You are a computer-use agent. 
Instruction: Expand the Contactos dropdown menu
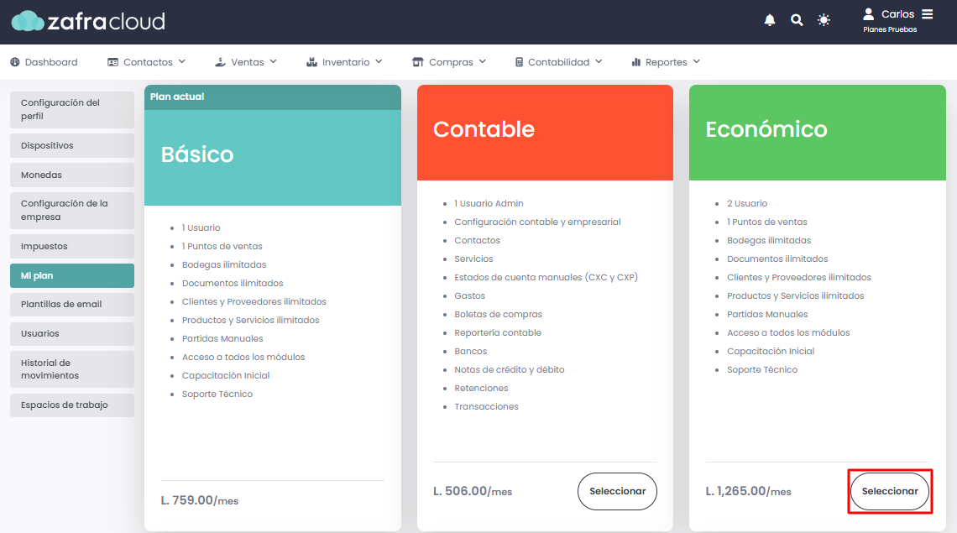point(146,62)
